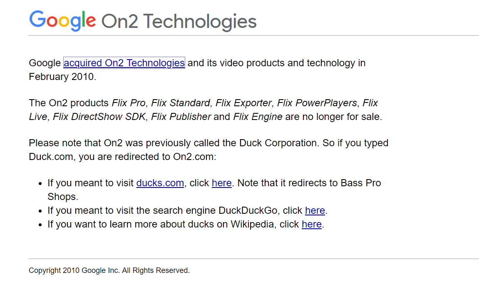479x285 pixels.
Task: Click the Google logo
Action: pyautogui.click(x=62, y=21)
